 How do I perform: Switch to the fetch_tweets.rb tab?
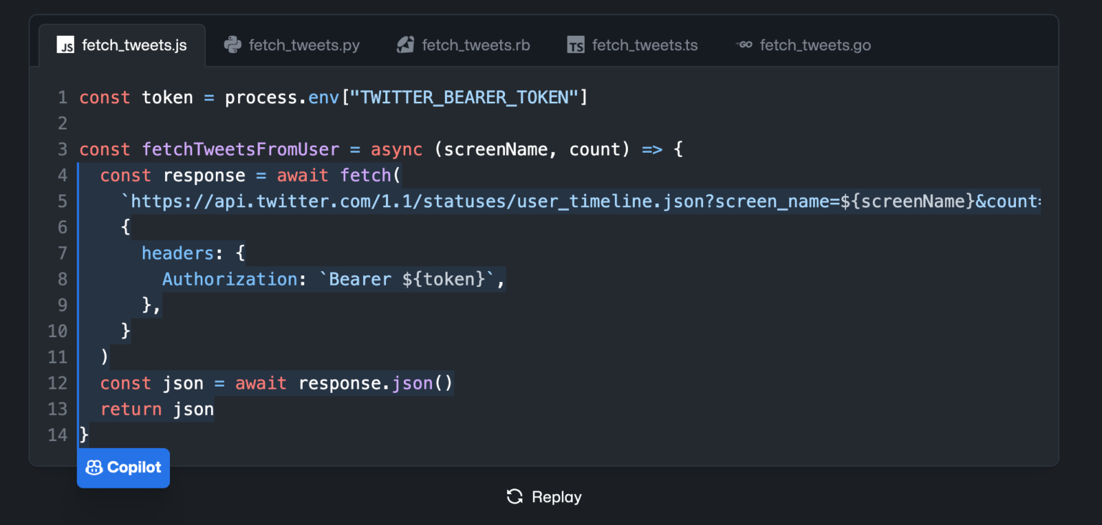[476, 45]
